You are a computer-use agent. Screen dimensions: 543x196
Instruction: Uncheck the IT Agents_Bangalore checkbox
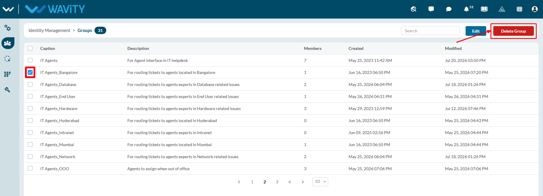[x=30, y=72]
